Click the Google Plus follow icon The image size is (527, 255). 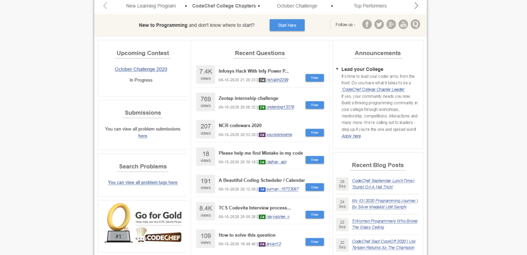pyautogui.click(x=391, y=25)
